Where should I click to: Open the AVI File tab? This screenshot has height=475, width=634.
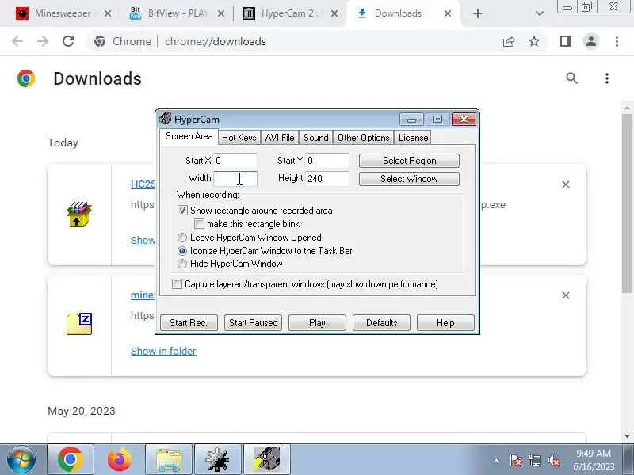point(280,138)
